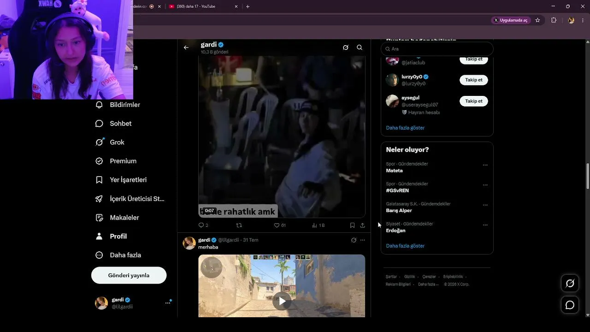This screenshot has width=590, height=332.
Task: Open more options on the merhaba post
Action: 363,240
